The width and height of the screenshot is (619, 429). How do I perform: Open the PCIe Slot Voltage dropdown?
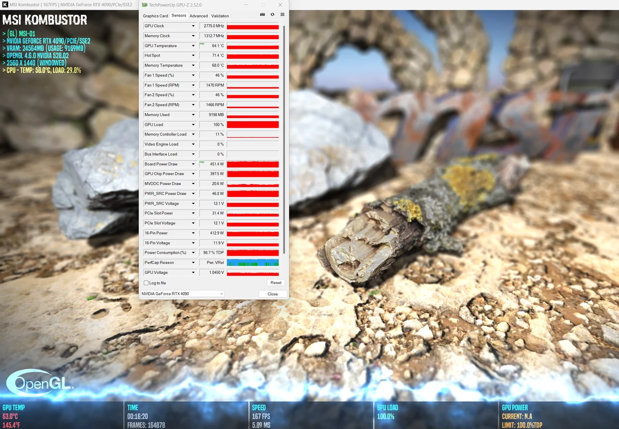(x=193, y=223)
